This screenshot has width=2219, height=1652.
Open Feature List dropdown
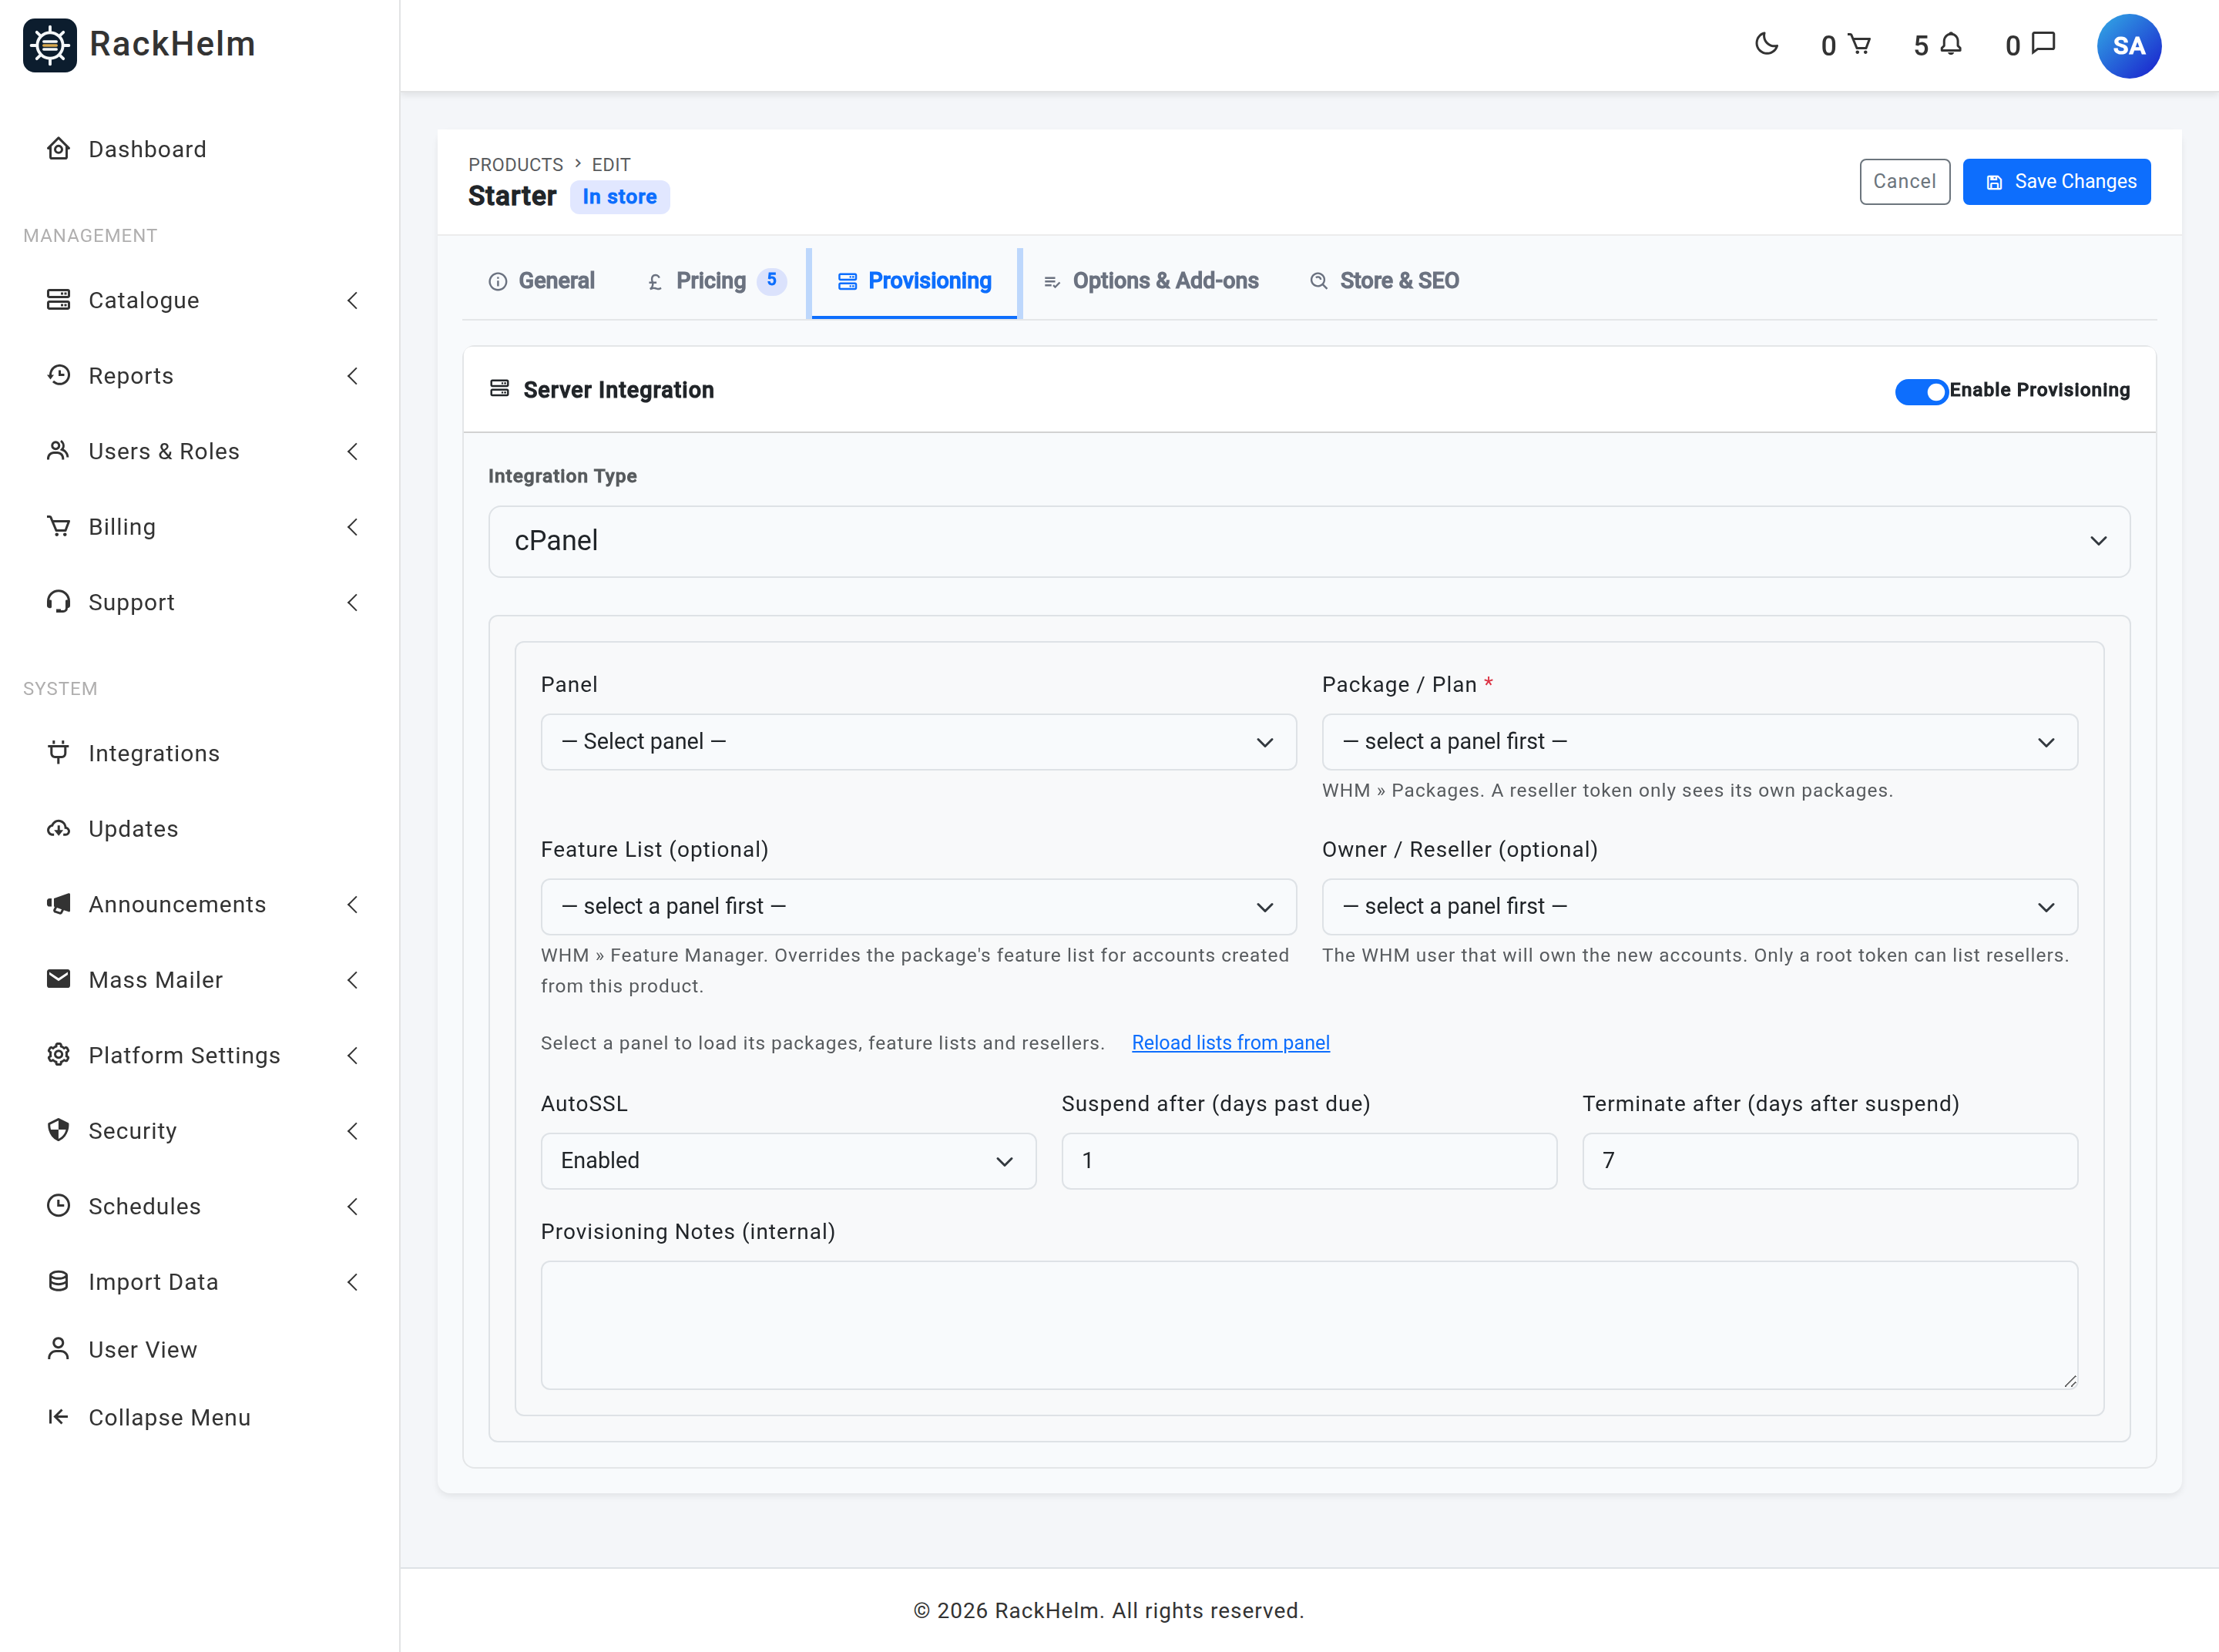pos(918,907)
